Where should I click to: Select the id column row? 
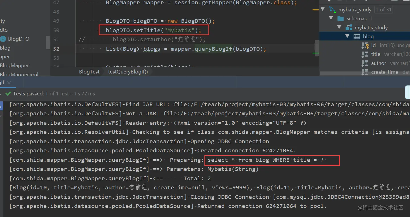point(386,45)
